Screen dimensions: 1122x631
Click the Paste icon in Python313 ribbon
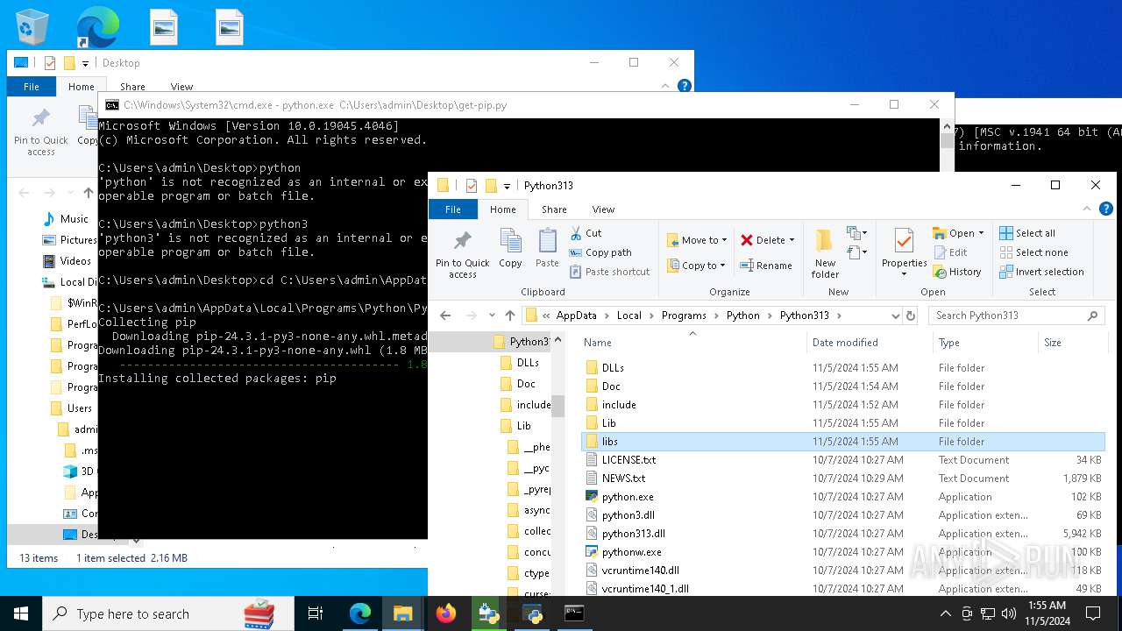pyautogui.click(x=547, y=248)
